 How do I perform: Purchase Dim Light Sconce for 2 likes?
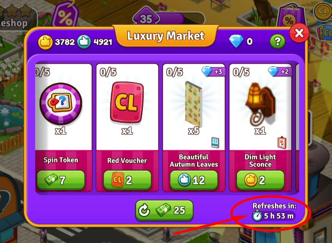click(x=260, y=180)
